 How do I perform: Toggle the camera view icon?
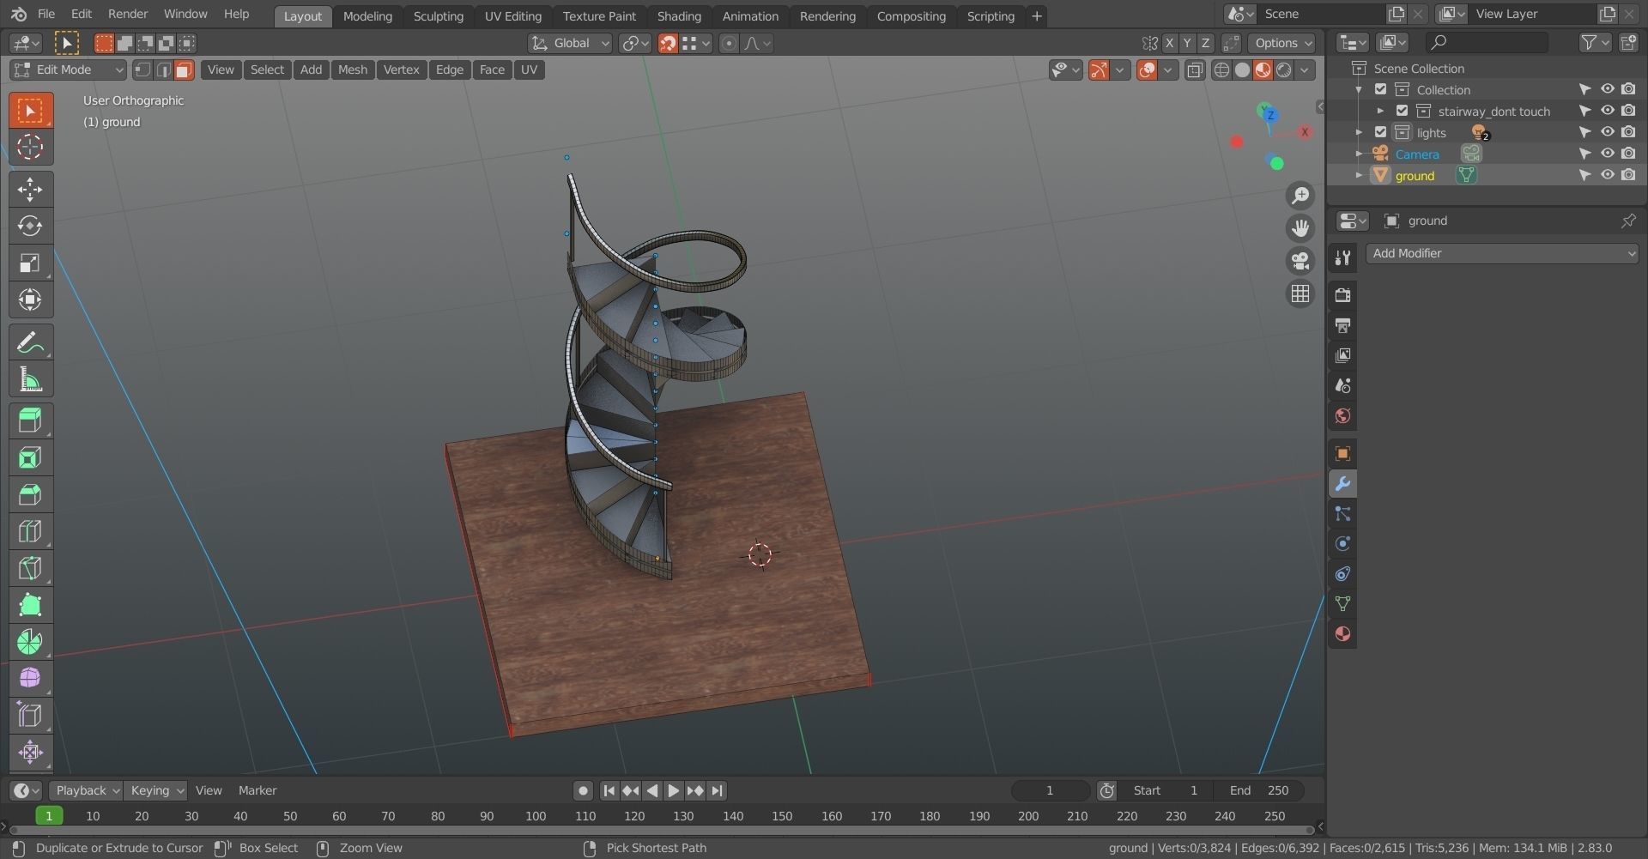pos(1300,261)
